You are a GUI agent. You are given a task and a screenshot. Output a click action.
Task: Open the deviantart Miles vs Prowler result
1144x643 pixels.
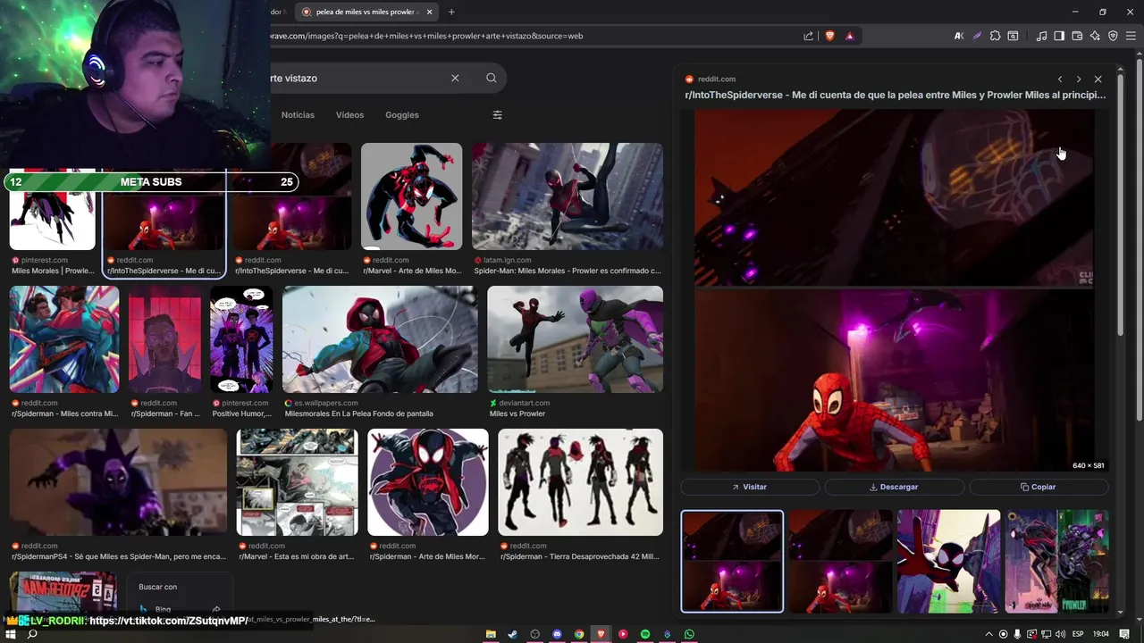click(x=576, y=339)
